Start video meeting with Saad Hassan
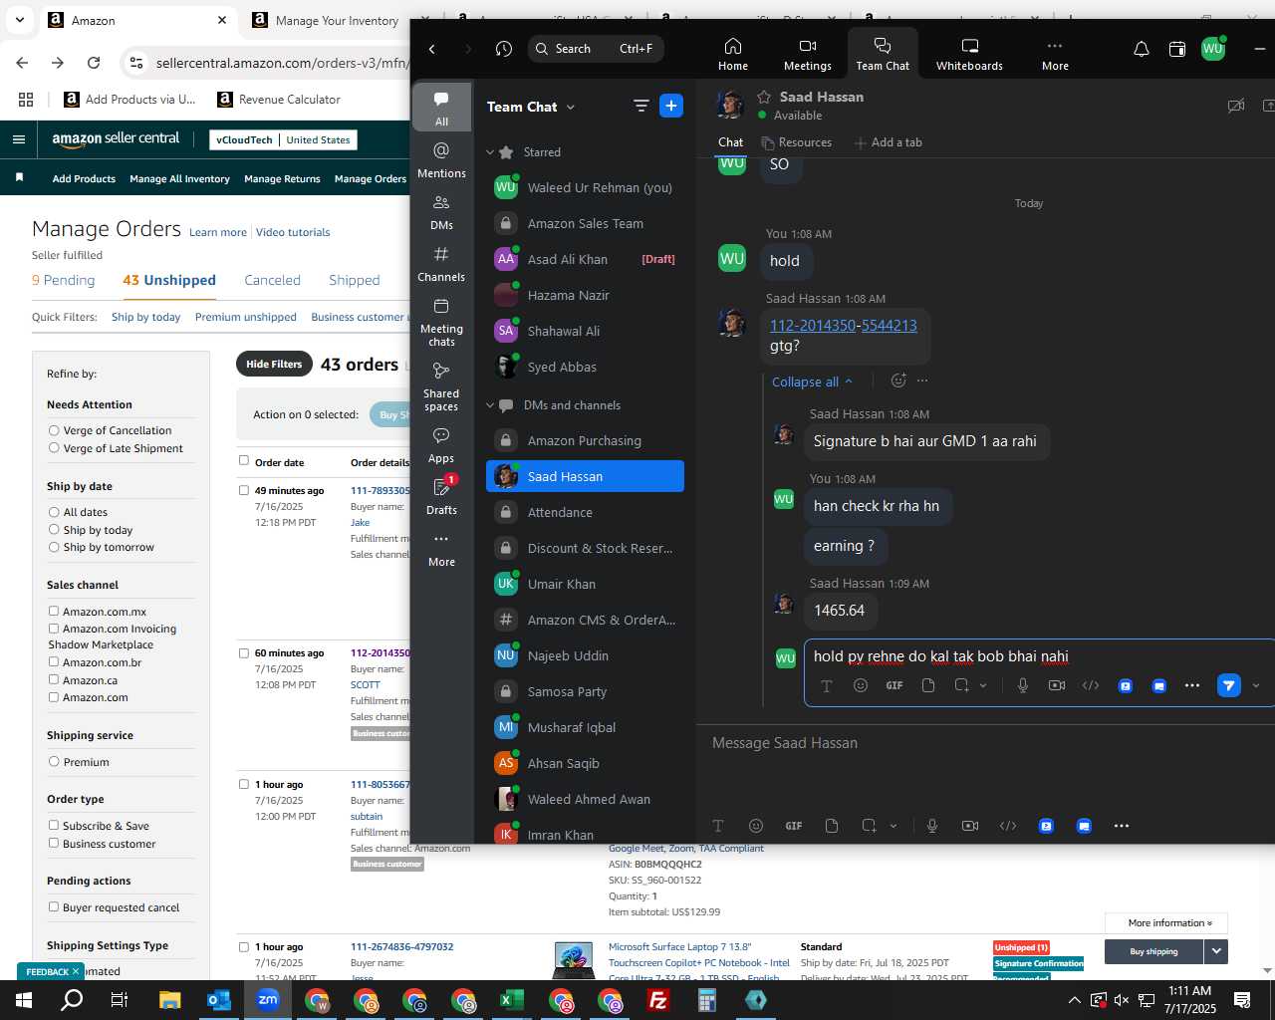Screen dimensions: 1275x1020 click(x=1236, y=106)
